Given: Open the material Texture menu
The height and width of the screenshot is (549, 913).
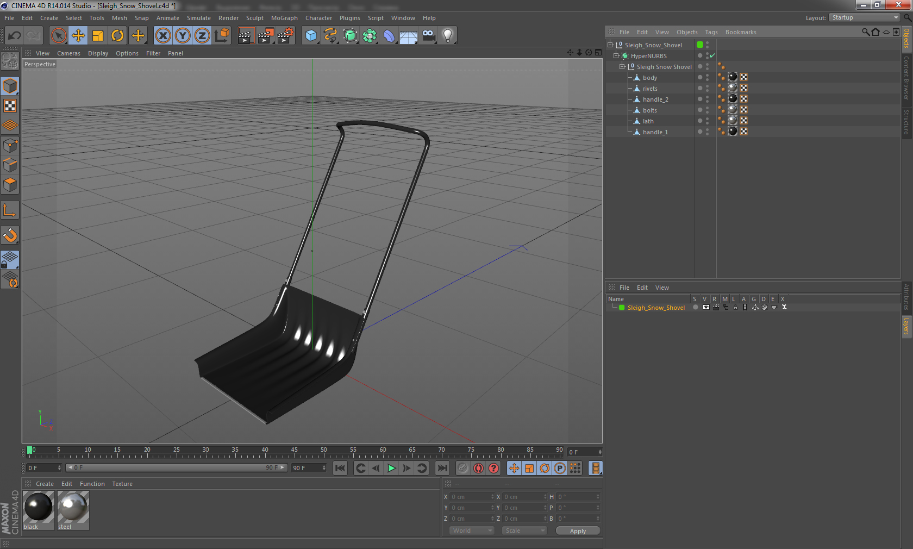Looking at the screenshot, I should point(122,484).
